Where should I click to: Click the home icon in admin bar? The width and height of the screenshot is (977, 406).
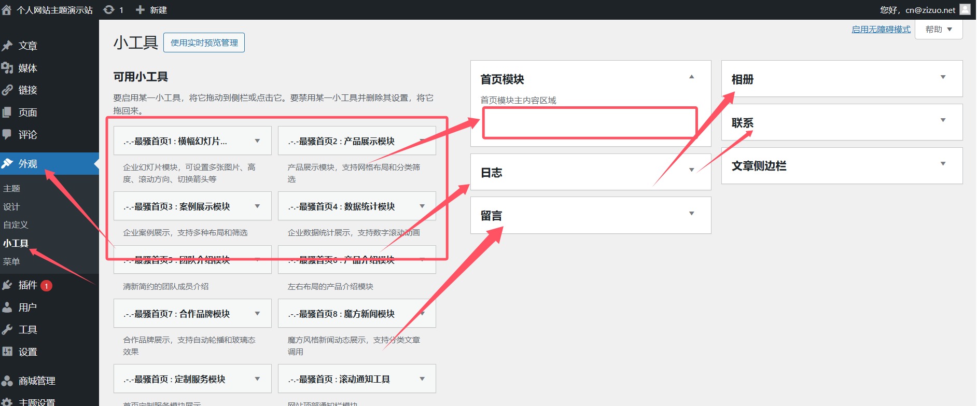(x=7, y=10)
